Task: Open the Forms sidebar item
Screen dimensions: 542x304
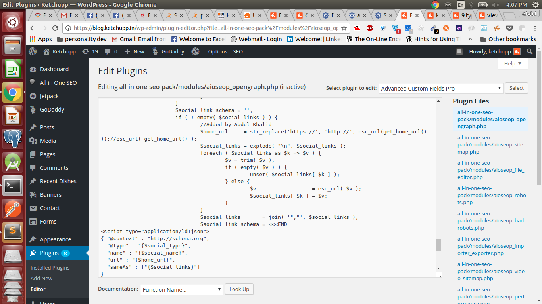Action: (x=48, y=221)
